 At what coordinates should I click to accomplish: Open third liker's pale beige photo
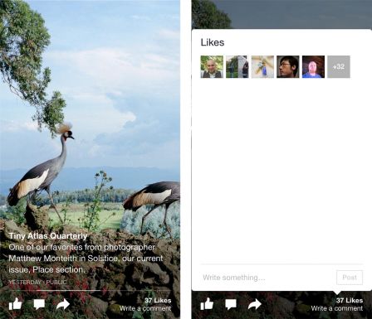click(262, 67)
